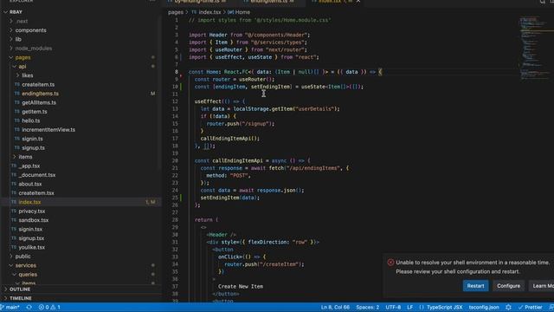The image size is (554, 312).
Task: Expand the lib folder
Action: [x=18, y=39]
